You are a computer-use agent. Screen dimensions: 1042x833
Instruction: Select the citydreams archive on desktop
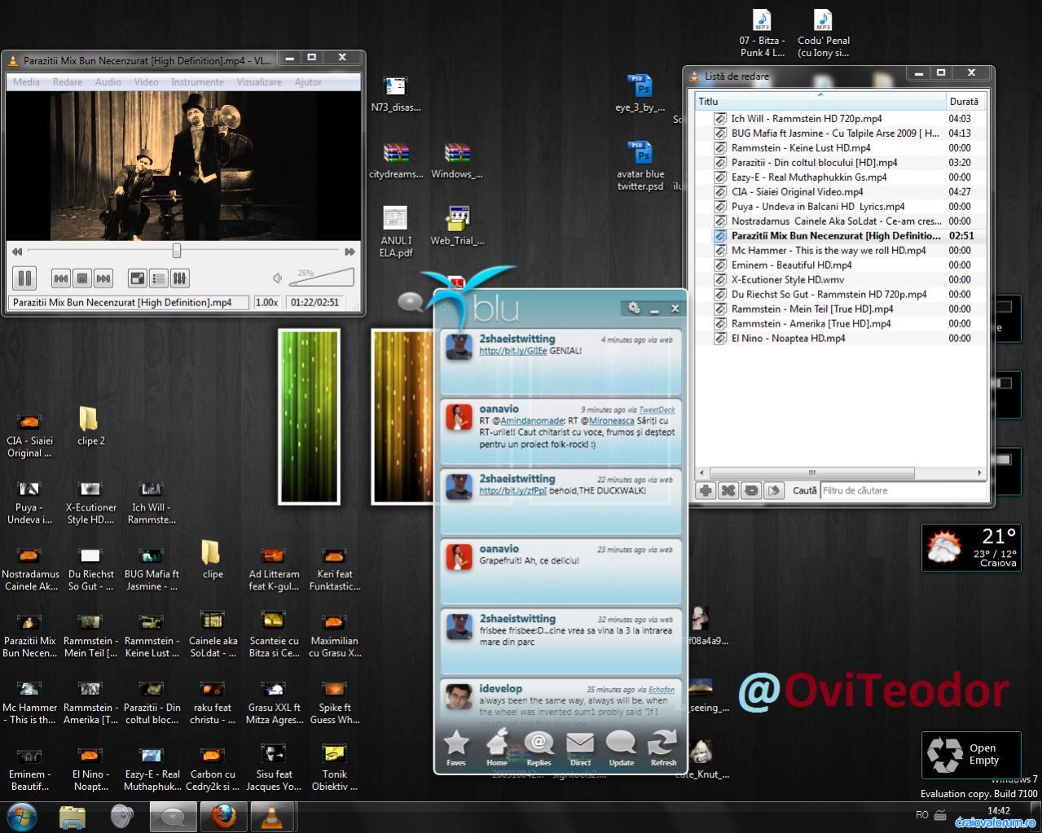click(396, 160)
